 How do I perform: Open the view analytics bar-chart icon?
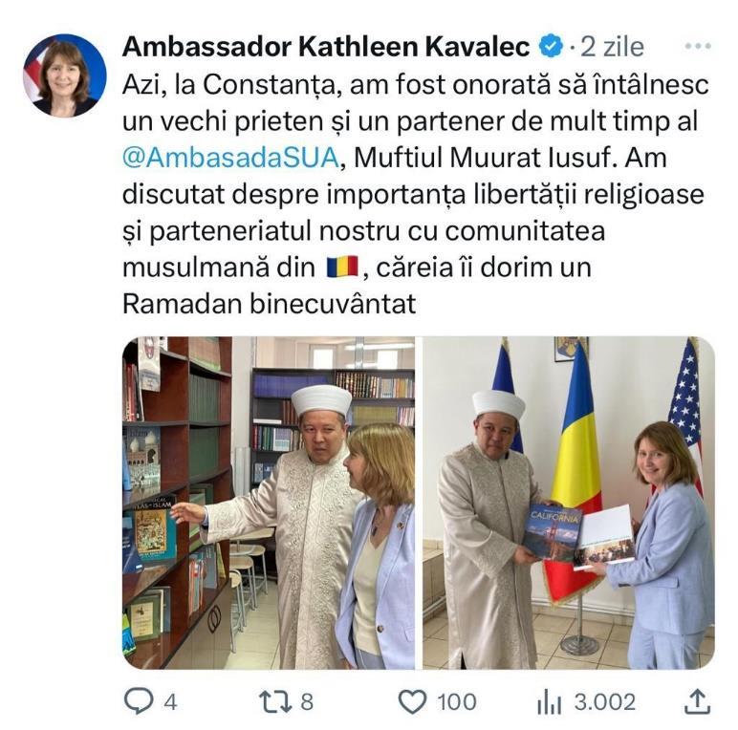(x=549, y=702)
